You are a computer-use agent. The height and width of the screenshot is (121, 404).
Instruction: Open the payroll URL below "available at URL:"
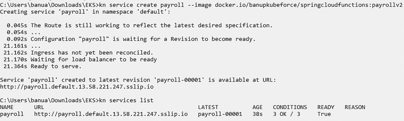[77, 87]
